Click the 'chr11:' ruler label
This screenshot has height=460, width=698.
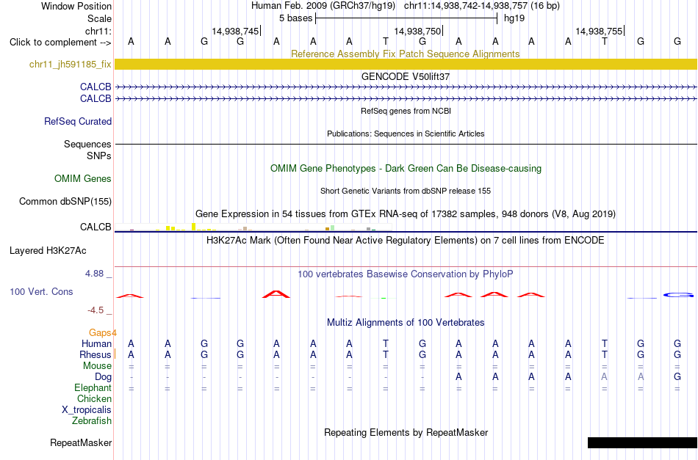[98, 31]
